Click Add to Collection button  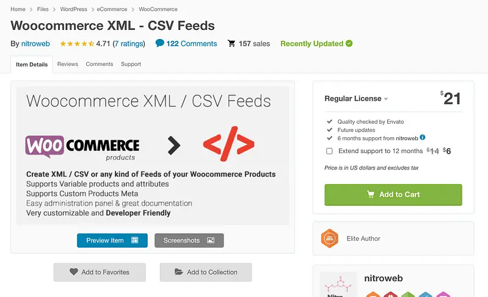pos(206,272)
